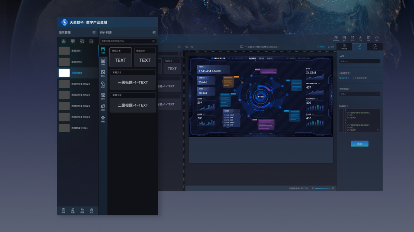Select layer row 图层名称2
The image size is (414, 232).
[x=78, y=62]
